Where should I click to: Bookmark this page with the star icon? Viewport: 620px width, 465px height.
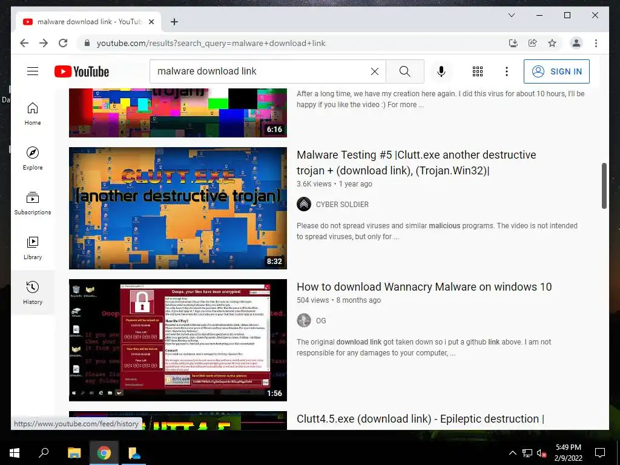tap(552, 43)
